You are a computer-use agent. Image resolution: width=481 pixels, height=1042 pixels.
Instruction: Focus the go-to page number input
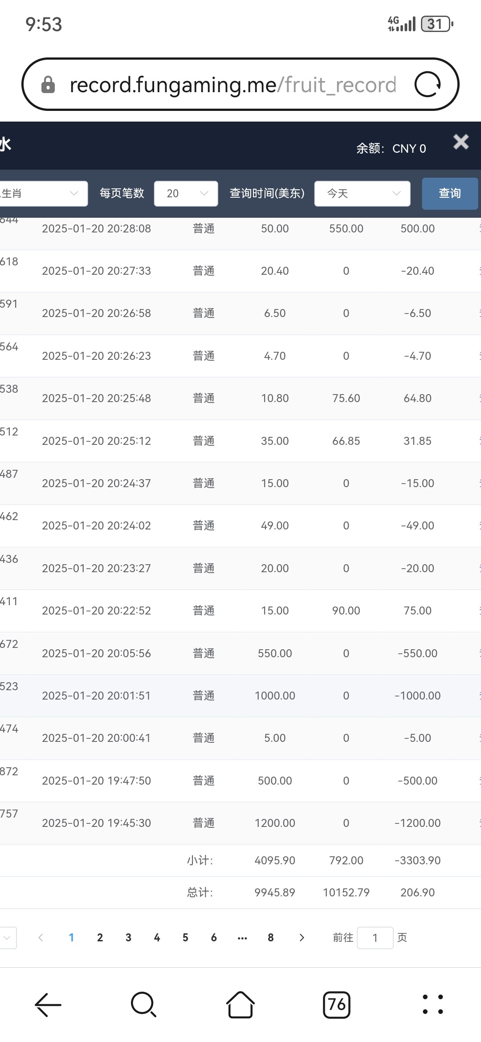(375, 937)
